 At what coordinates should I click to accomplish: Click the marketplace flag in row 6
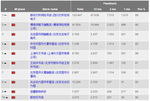[x=13, y=63]
